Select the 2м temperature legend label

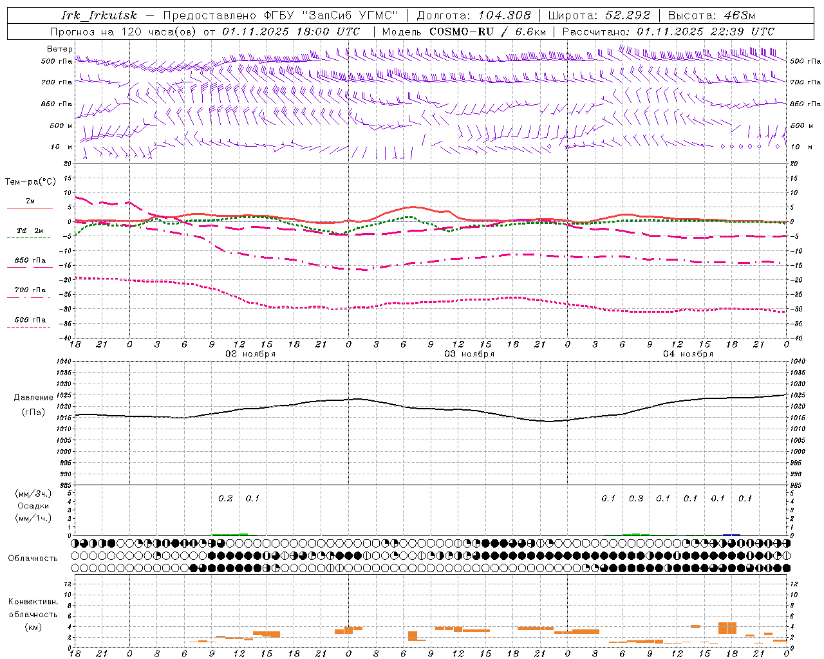(30, 201)
